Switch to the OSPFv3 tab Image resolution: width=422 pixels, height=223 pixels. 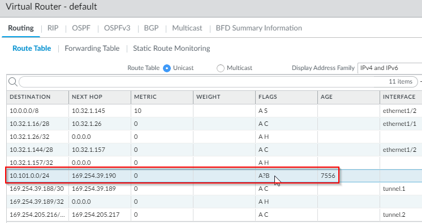117,28
